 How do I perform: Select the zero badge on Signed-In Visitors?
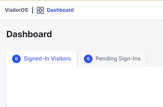pos(16,59)
